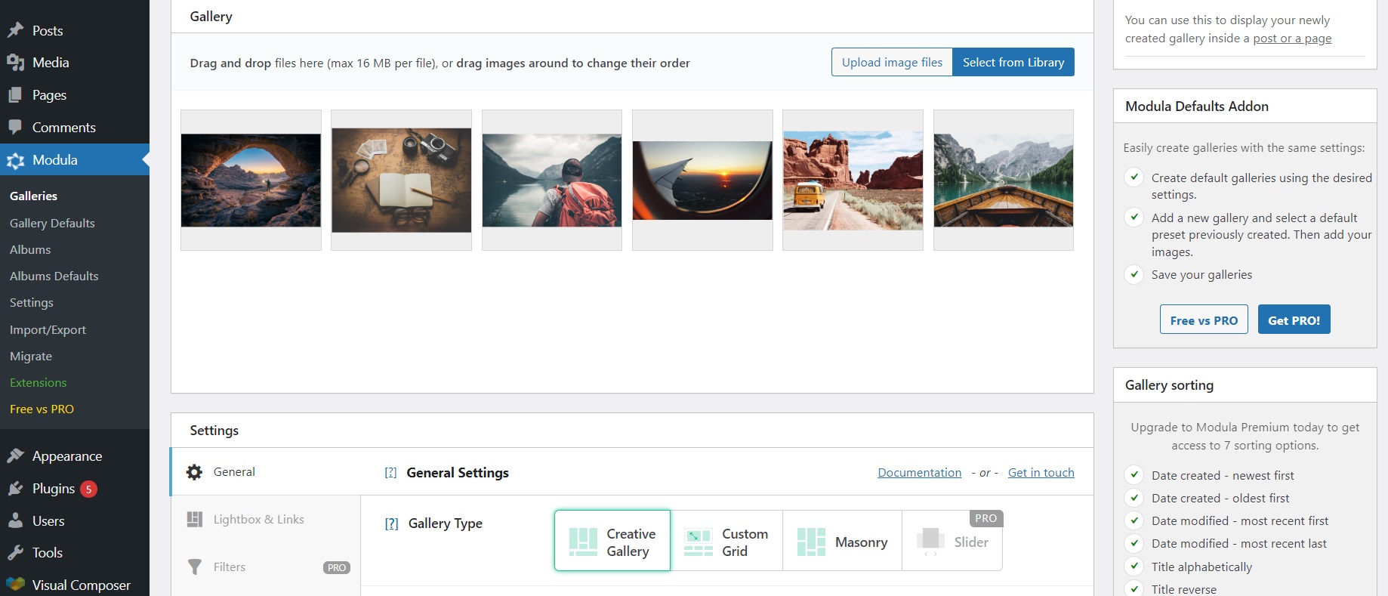Click the Tools wrench icon
1388x596 pixels.
pos(15,553)
